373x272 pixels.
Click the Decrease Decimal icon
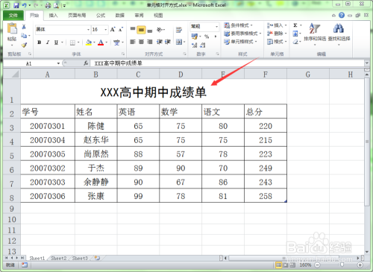click(x=203, y=45)
